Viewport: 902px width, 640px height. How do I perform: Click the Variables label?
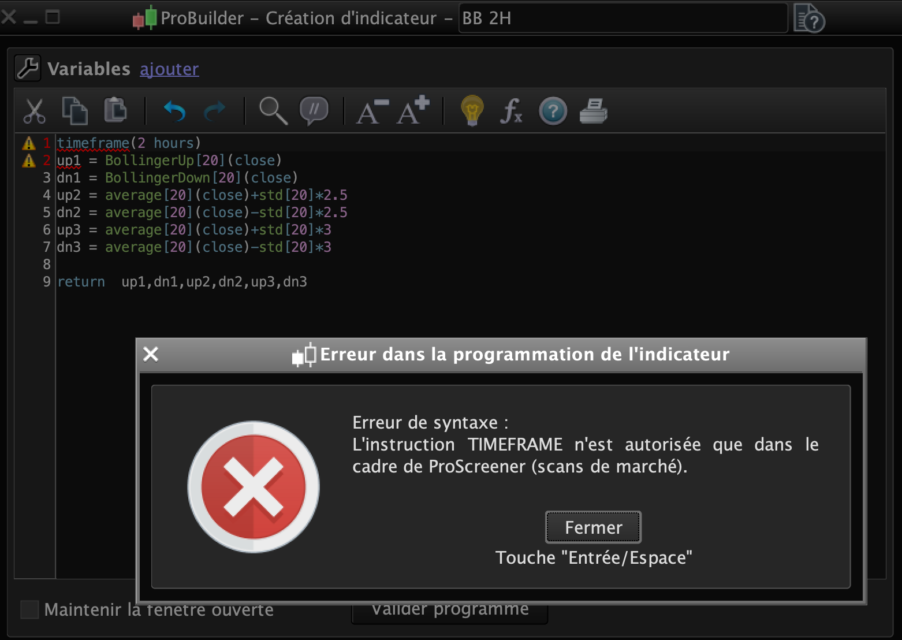[x=89, y=69]
